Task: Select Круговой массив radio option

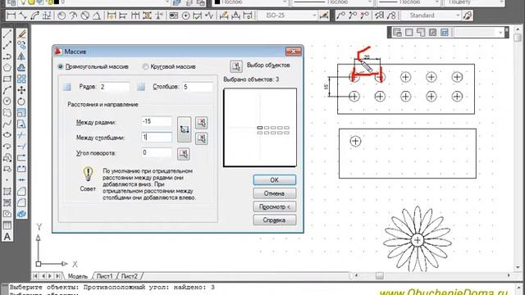Action: 145,67
